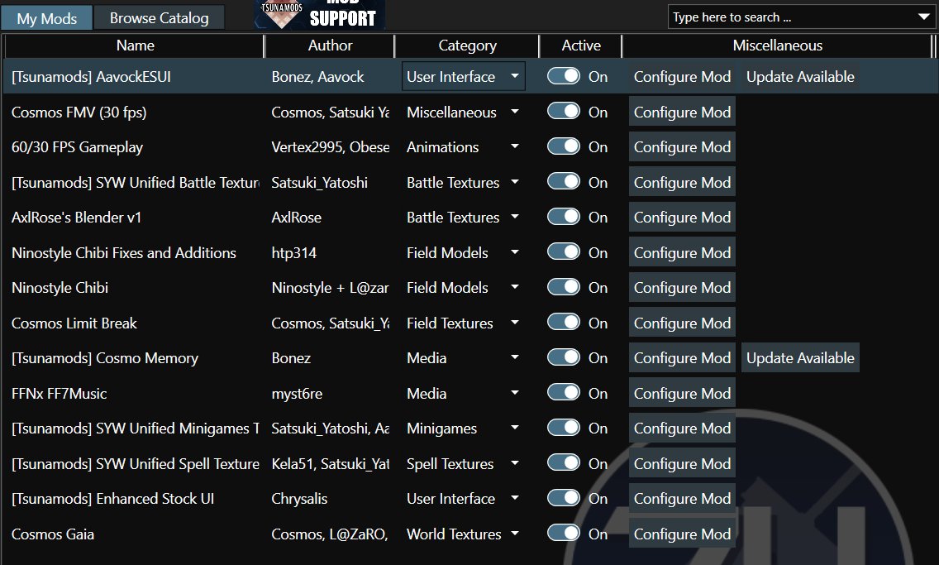Open category dropdown for Ninostyle Chibi
This screenshot has width=939, height=565.
tap(464, 288)
